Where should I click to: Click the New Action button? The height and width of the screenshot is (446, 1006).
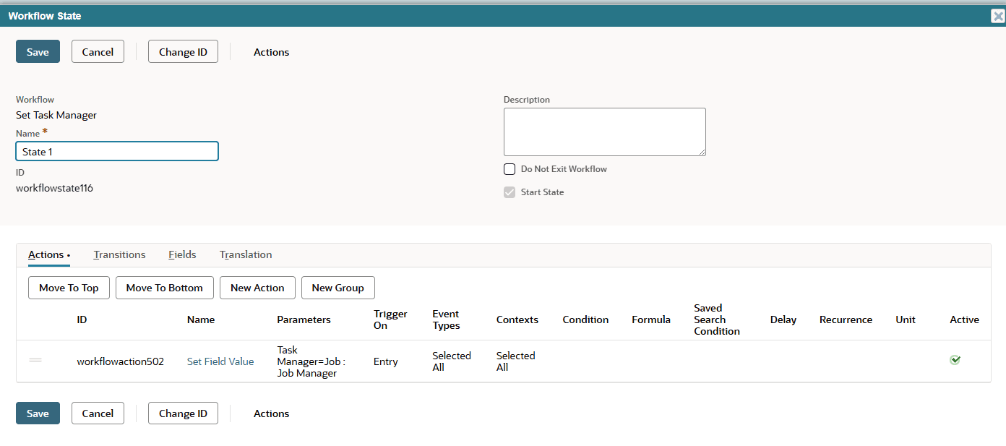coord(257,288)
